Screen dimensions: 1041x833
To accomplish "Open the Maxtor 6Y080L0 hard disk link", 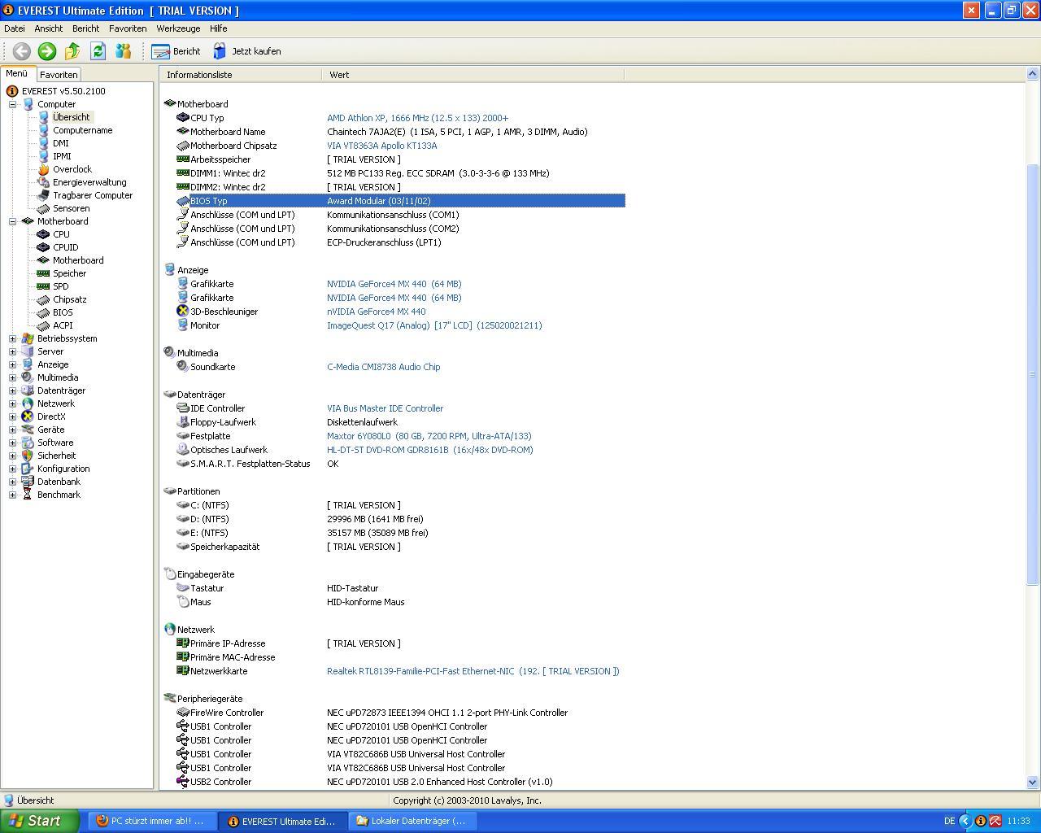I will (x=429, y=436).
